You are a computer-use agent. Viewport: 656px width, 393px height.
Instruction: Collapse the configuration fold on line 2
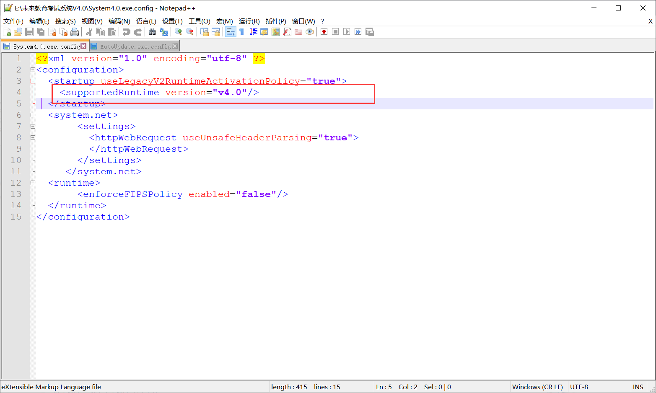tap(33, 70)
